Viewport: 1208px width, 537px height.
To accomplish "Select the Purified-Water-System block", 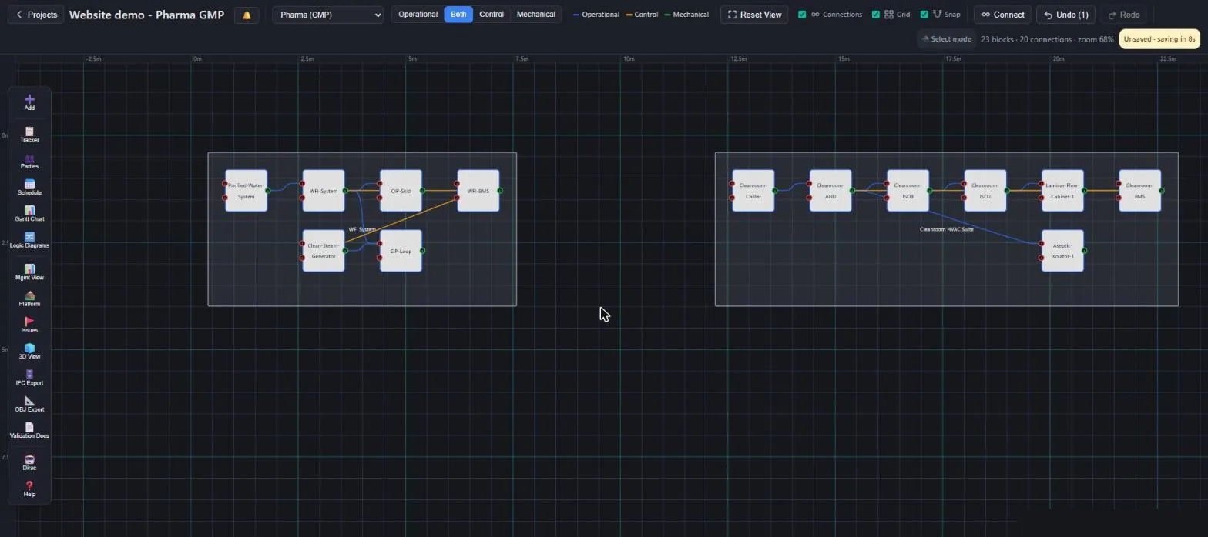I will (x=247, y=191).
